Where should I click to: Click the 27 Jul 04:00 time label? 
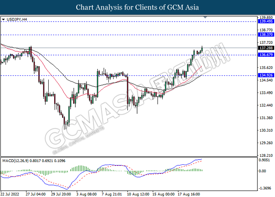click(x=36, y=194)
